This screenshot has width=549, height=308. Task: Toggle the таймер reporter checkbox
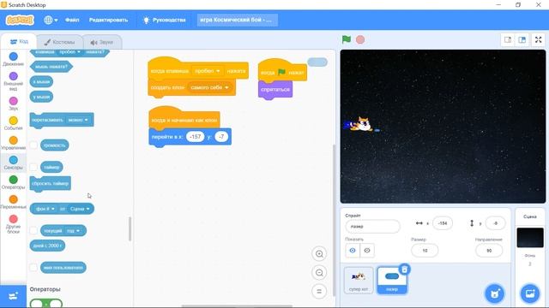pyautogui.click(x=33, y=167)
